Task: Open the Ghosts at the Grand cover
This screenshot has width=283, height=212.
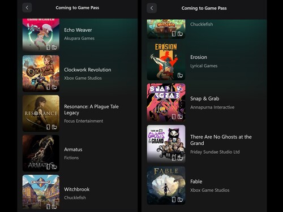Action: [166, 144]
